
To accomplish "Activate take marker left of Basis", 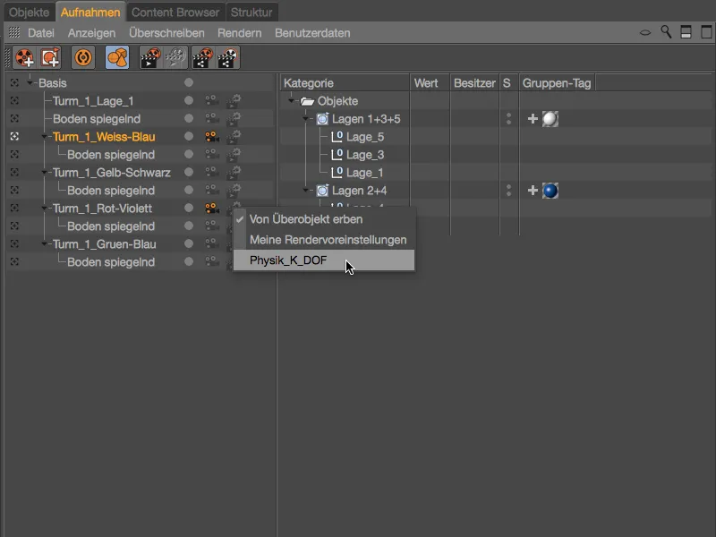I will 14,82.
